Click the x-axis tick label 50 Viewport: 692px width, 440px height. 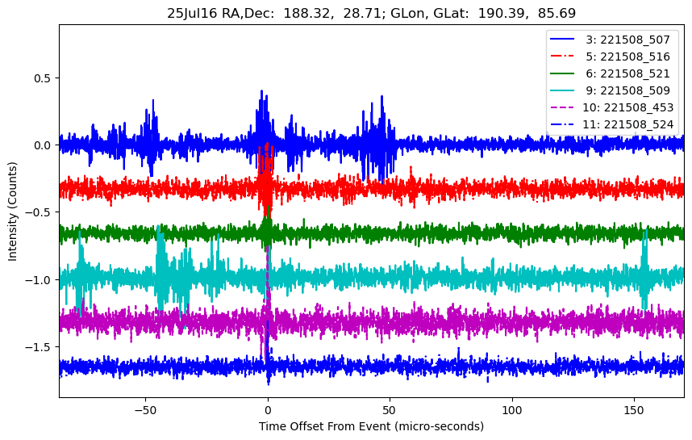390,410
